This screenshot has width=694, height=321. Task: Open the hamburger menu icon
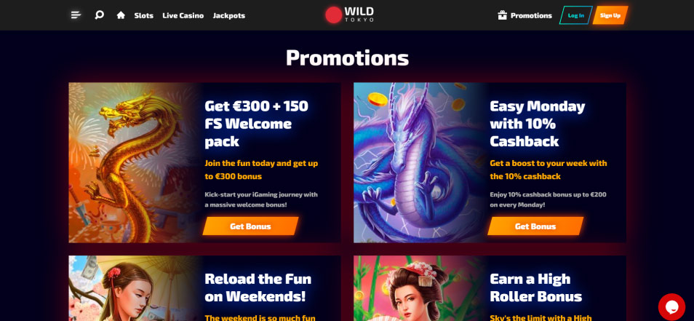76,15
